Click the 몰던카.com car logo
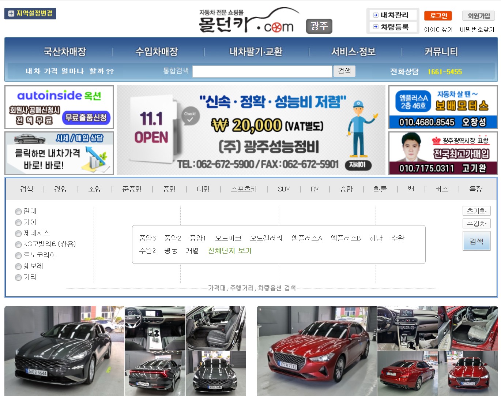The height and width of the screenshot is (396, 501). (x=245, y=22)
